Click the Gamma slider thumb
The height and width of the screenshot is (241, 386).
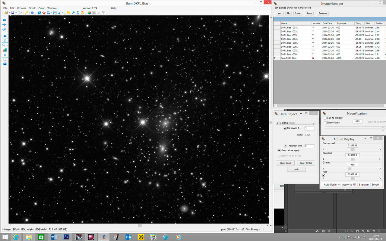[350, 169]
